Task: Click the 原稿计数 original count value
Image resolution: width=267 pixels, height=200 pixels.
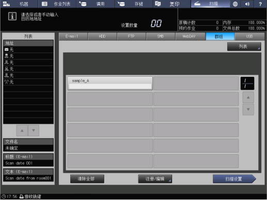Action: click(x=217, y=23)
